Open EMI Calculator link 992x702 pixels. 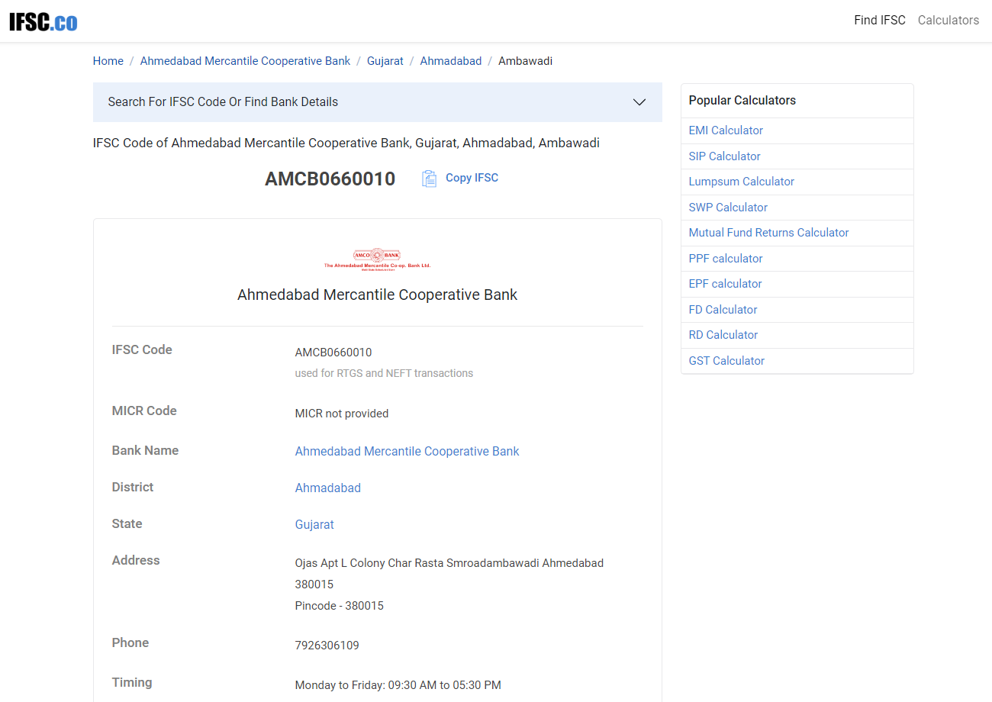tap(726, 130)
